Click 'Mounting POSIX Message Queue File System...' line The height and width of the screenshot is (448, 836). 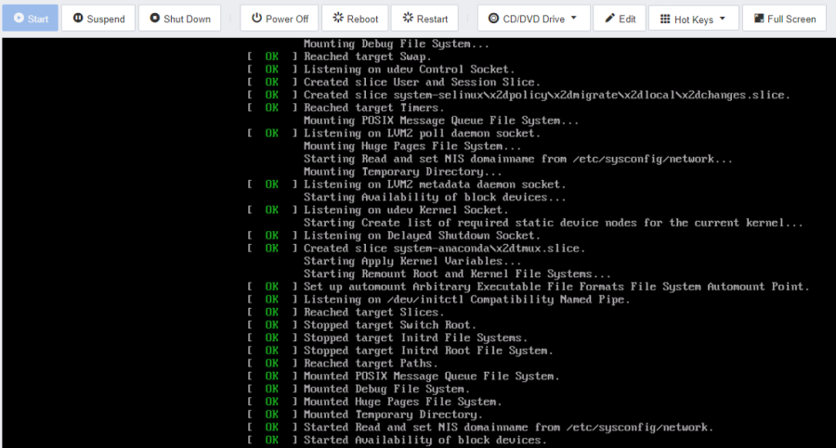click(x=441, y=121)
